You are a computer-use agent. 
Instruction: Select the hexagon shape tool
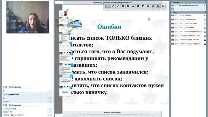[x=138, y=6]
